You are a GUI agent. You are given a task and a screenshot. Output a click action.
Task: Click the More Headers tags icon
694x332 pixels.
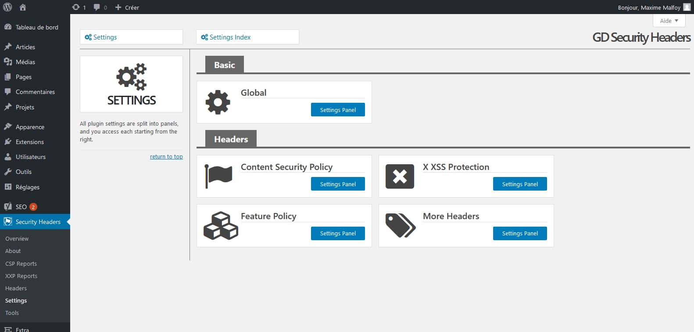(x=401, y=225)
